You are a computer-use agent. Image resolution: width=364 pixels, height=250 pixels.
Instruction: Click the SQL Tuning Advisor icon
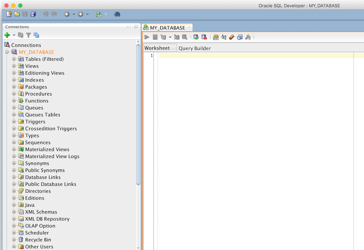click(185, 37)
